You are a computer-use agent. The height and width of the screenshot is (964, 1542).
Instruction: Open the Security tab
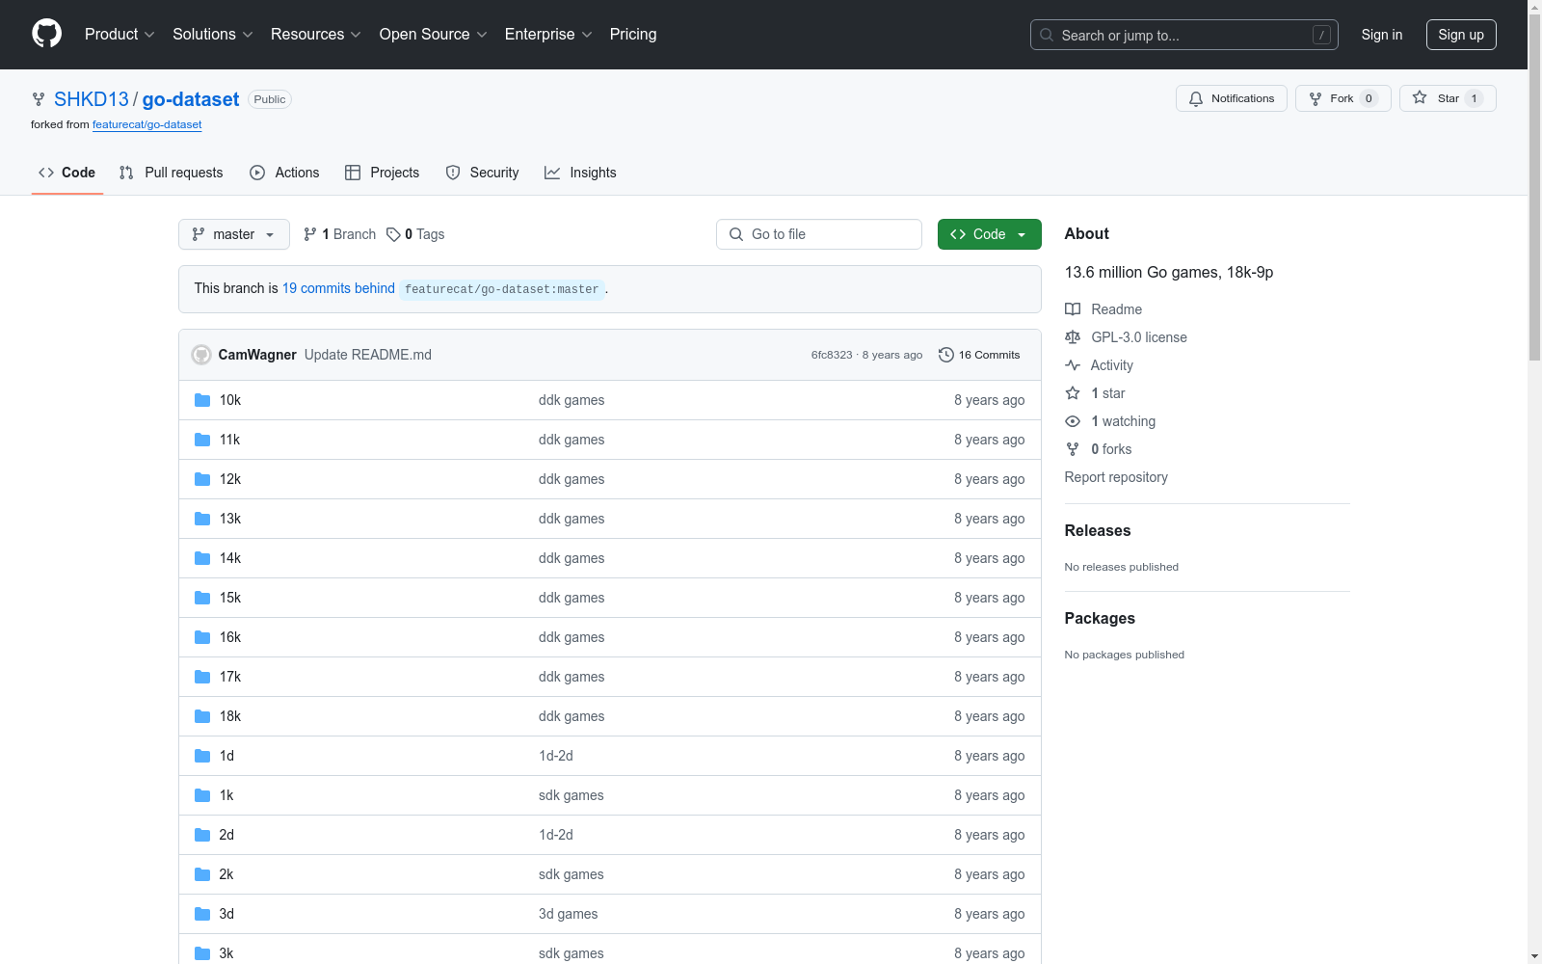[x=483, y=173]
